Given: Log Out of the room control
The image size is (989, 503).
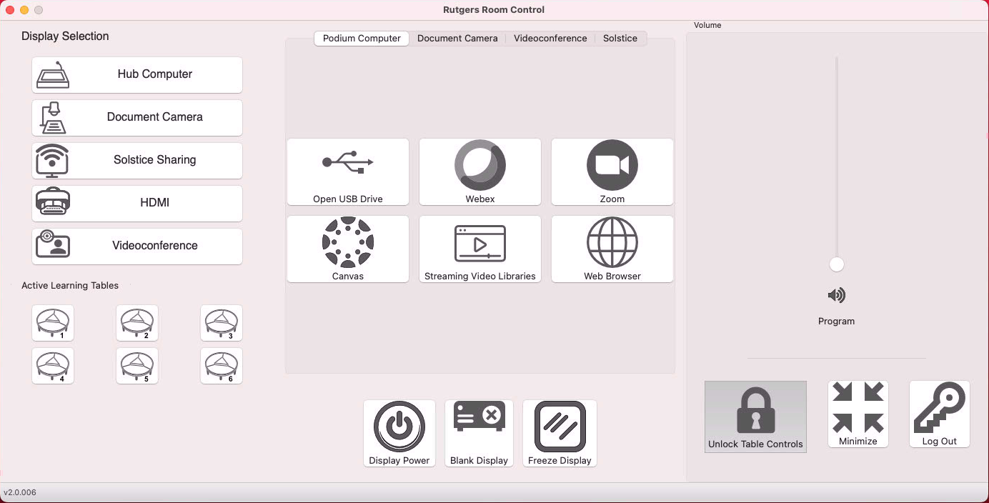Looking at the screenshot, I should [939, 414].
